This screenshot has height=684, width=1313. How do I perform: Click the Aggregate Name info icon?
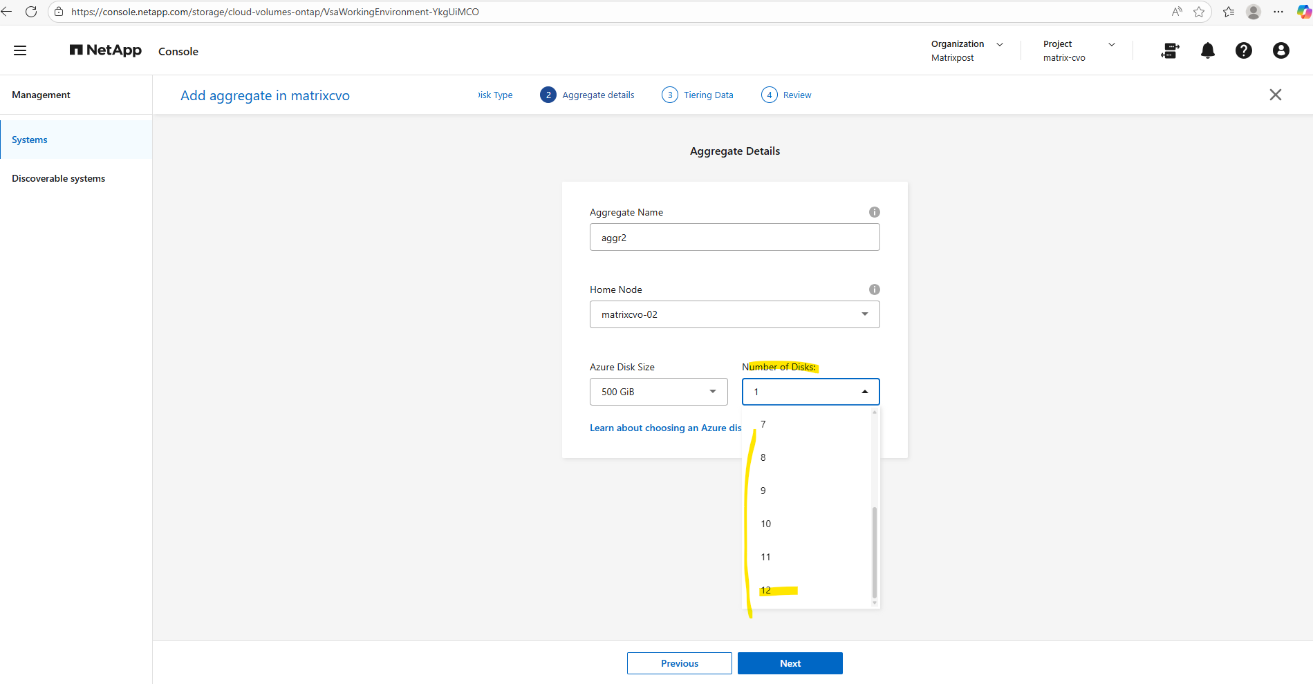(x=874, y=212)
